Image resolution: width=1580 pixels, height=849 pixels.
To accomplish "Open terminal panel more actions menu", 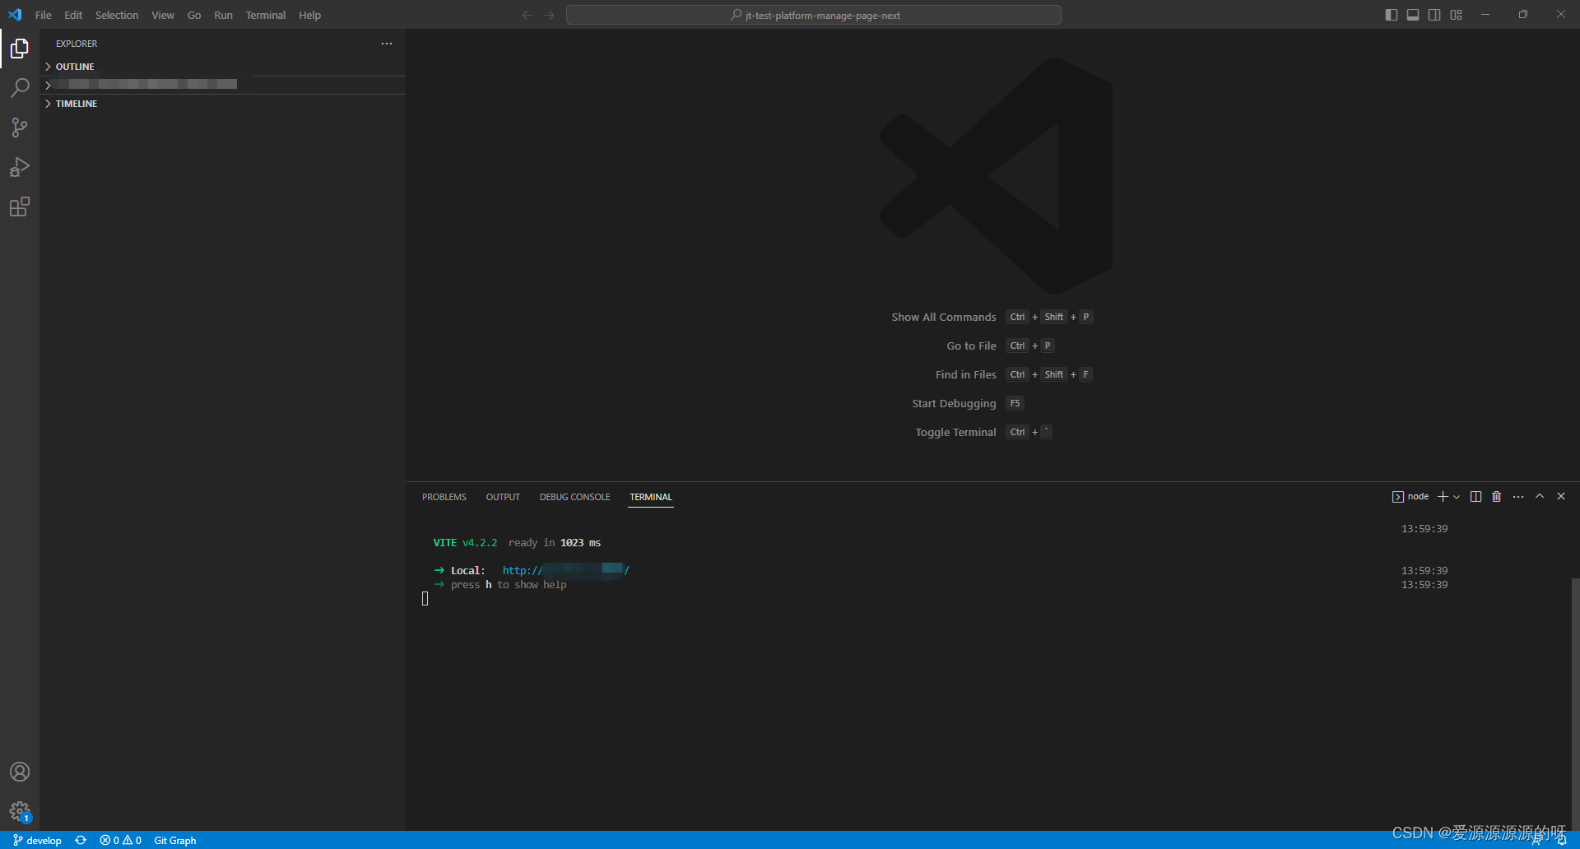I will point(1518,497).
